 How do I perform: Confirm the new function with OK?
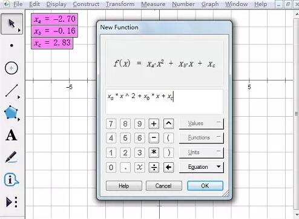tap(205, 186)
